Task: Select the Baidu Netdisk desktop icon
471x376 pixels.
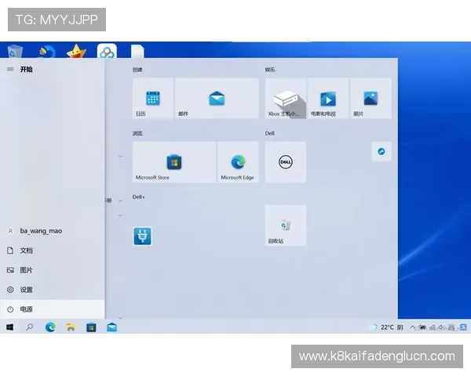Action: point(107,51)
